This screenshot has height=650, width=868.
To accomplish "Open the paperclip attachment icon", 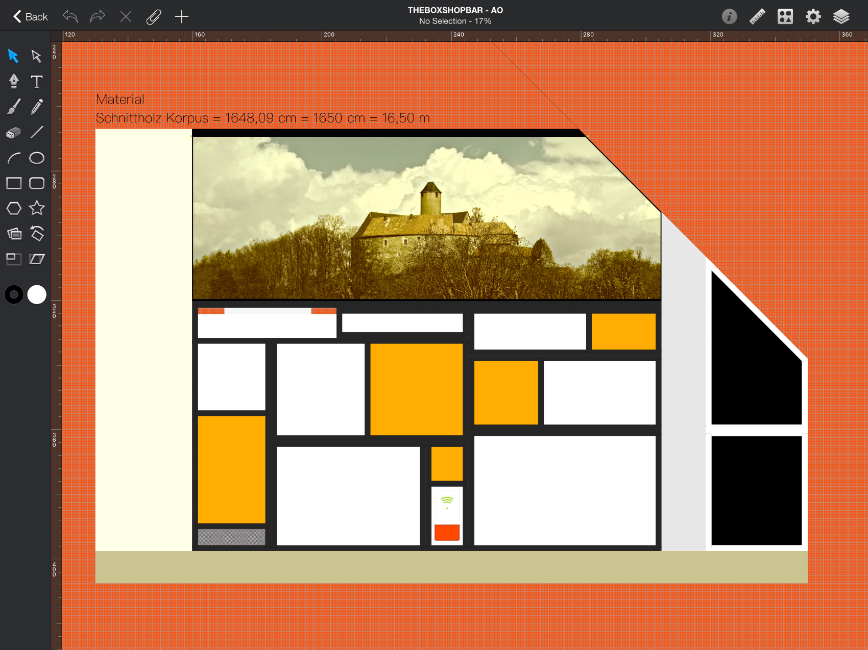I will click(154, 17).
